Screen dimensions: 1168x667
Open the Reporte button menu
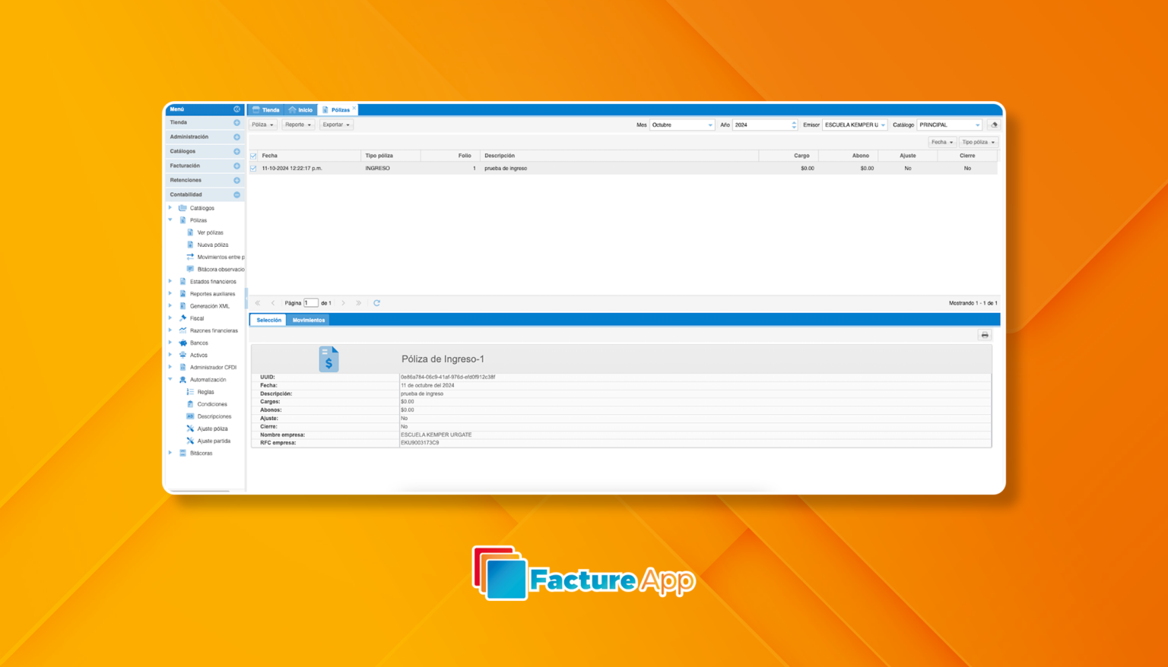[x=298, y=125]
